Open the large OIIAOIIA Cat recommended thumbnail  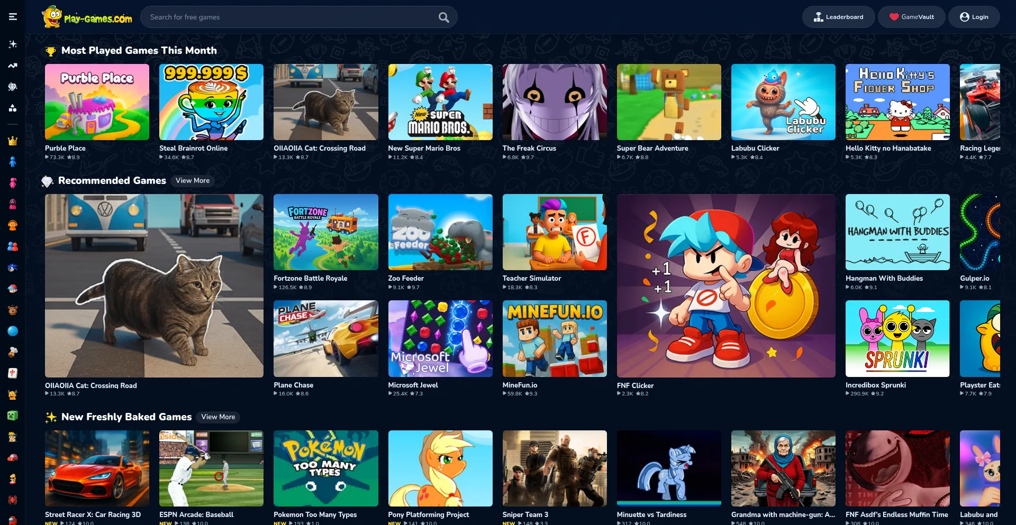click(x=154, y=285)
